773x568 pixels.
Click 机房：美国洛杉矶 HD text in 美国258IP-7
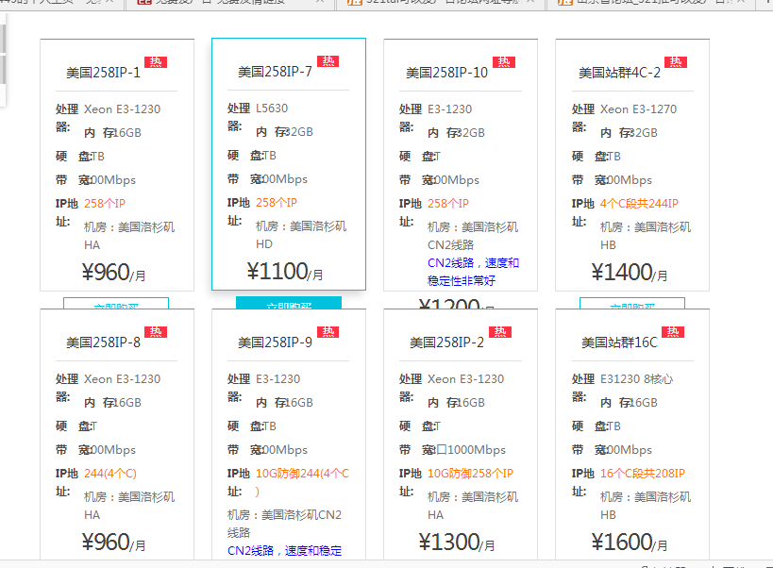point(301,235)
